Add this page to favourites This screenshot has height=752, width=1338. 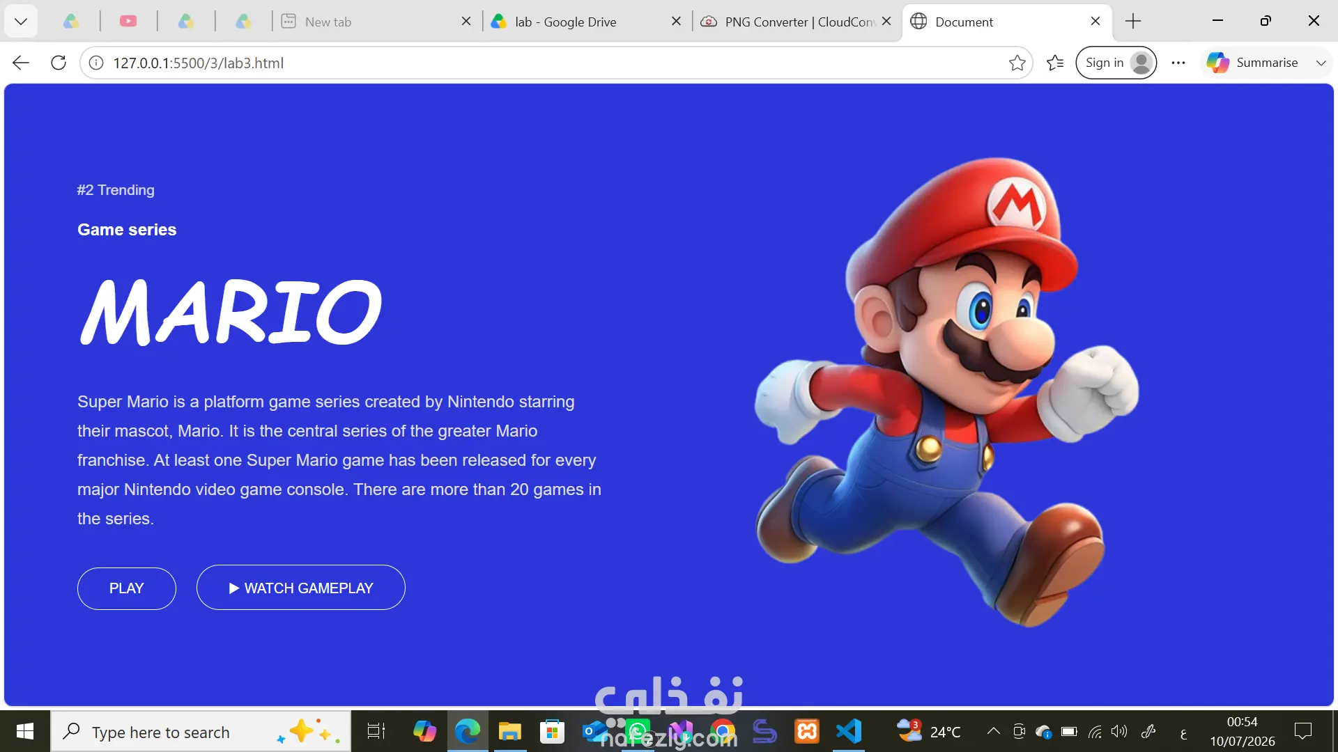[x=1017, y=63]
